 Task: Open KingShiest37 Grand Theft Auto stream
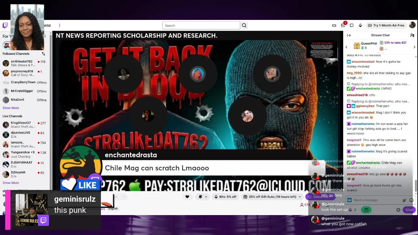24,125
